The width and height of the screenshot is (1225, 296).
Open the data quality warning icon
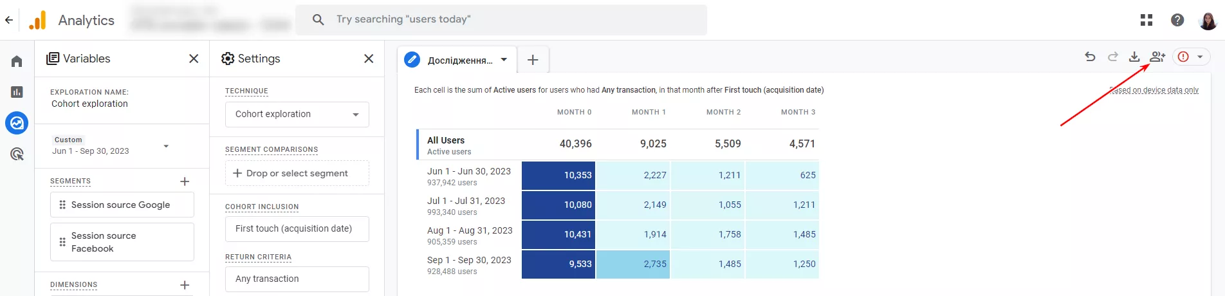(x=1183, y=57)
